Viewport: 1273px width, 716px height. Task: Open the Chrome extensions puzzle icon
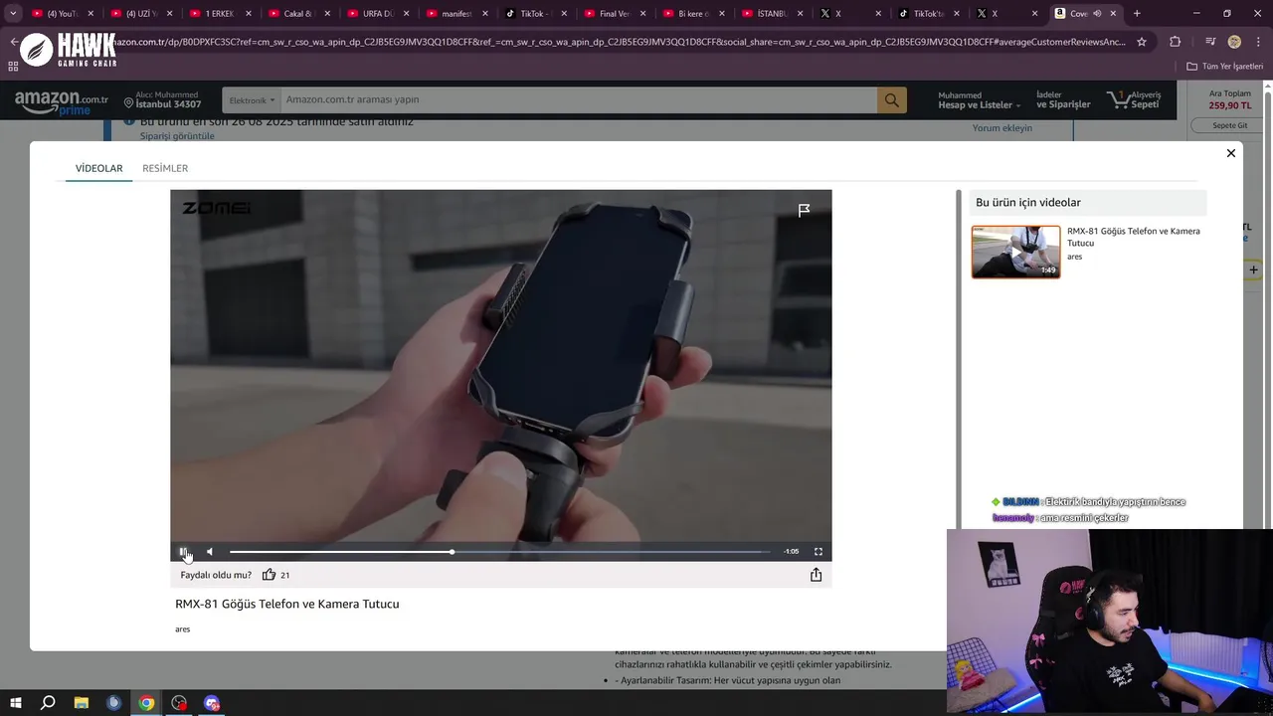pyautogui.click(x=1175, y=42)
